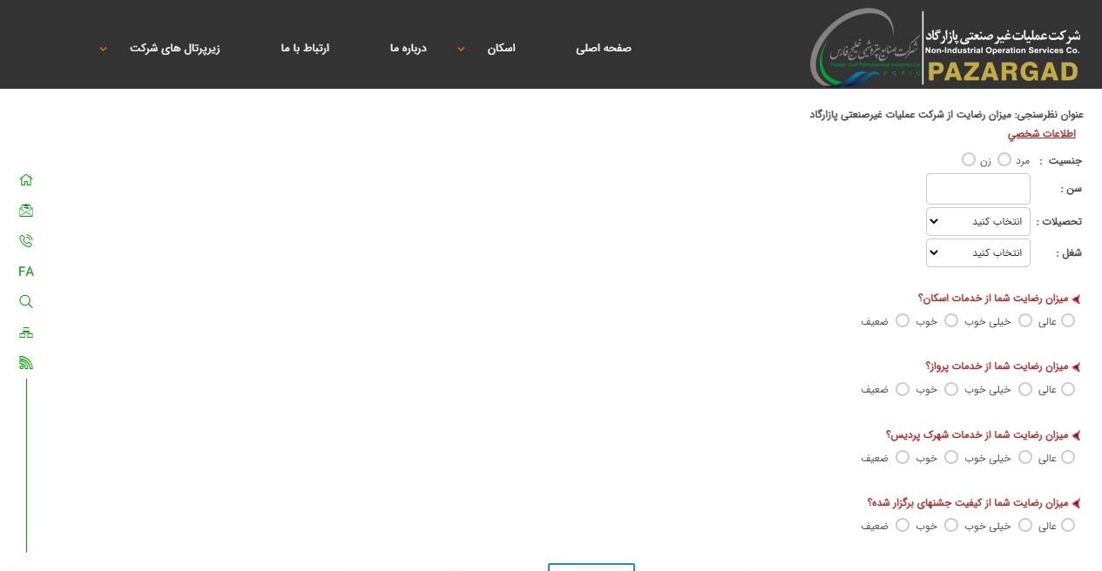Choose ضعیف for خدمات اسکان satisfaction
This screenshot has height=571, width=1102.
[x=903, y=320]
